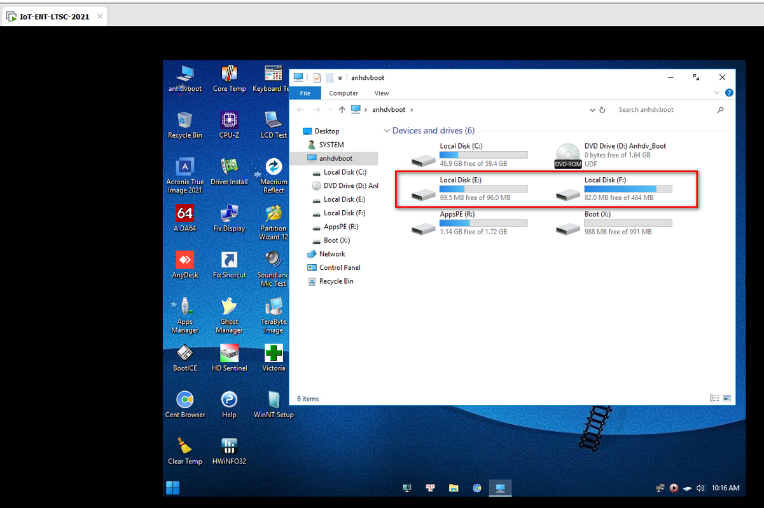Click the Properties quick access toolbar icon
764x508 pixels.
[x=317, y=77]
